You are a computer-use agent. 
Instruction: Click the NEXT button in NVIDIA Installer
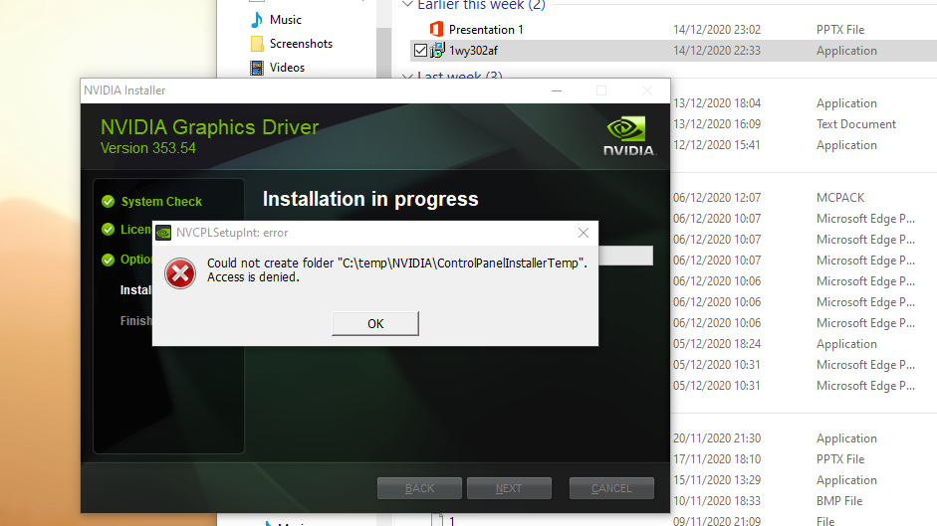[x=509, y=488]
